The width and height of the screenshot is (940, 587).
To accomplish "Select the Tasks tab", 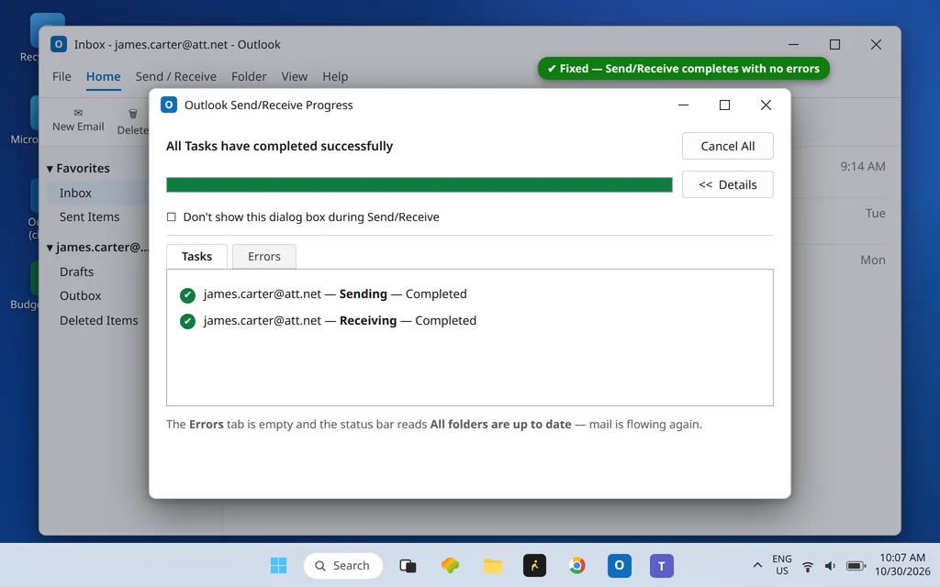I will [196, 257].
